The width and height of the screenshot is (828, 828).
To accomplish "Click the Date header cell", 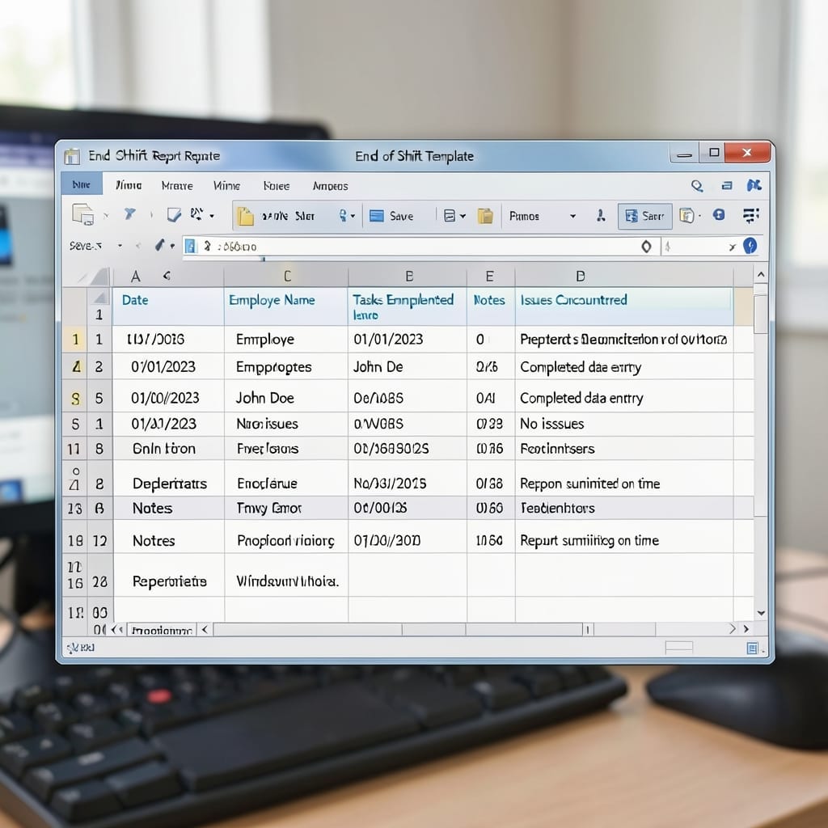I will pos(168,306).
